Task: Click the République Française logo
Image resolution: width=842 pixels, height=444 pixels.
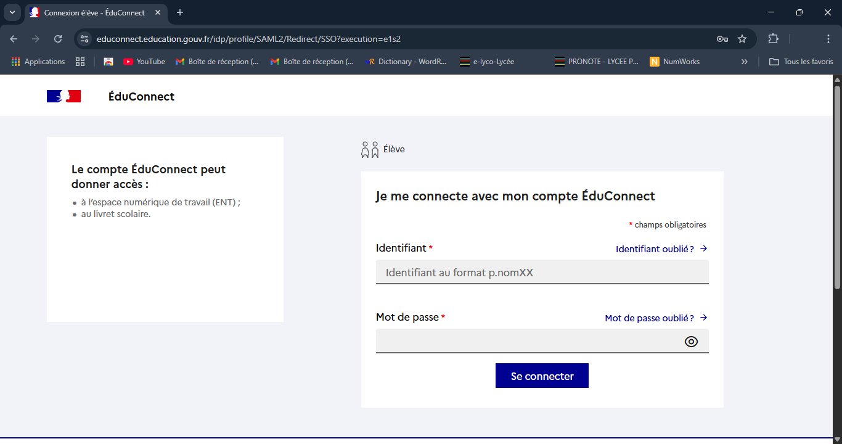Action: [63, 96]
